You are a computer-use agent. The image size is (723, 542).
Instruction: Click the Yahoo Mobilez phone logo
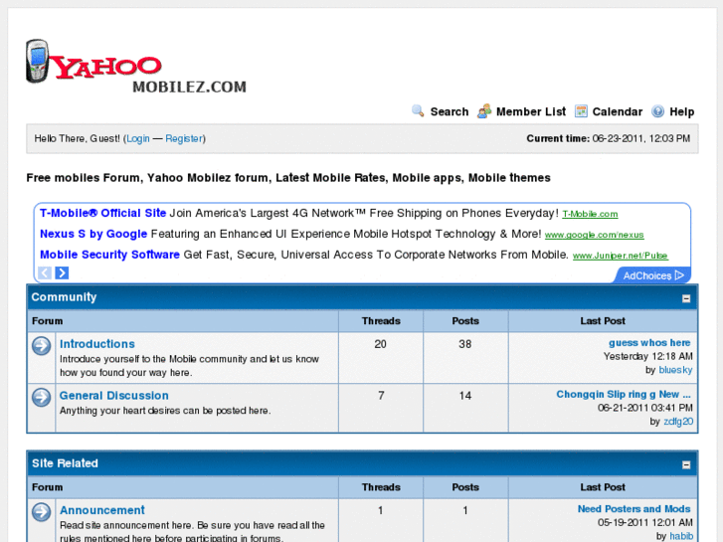coord(136,66)
